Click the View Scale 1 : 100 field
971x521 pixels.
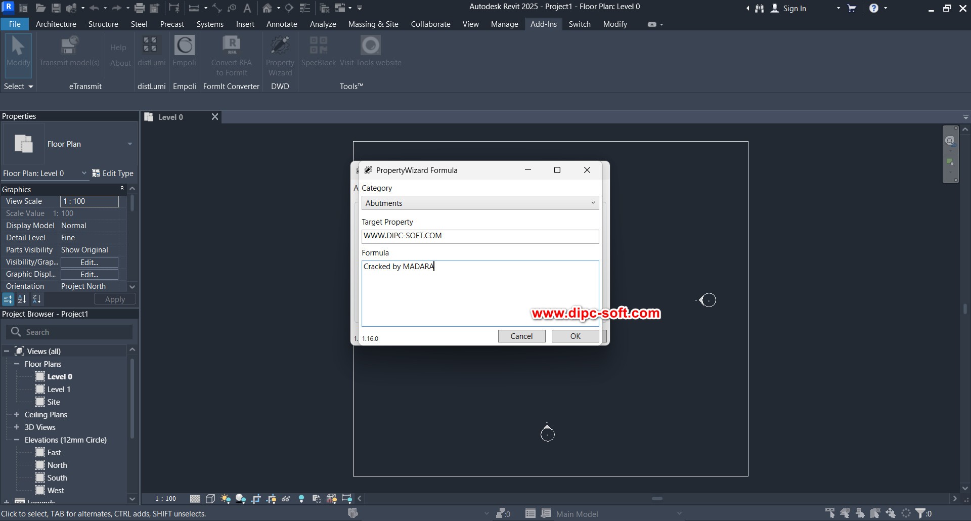click(x=90, y=201)
